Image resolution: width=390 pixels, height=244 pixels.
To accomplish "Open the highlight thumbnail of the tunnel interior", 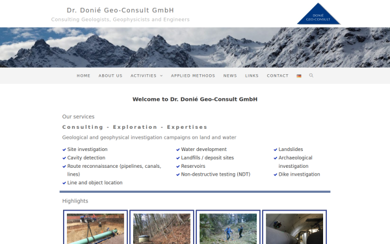I will [294, 228].
